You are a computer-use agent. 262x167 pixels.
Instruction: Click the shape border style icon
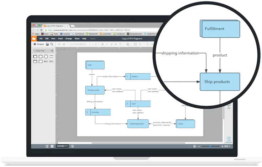(135, 44)
